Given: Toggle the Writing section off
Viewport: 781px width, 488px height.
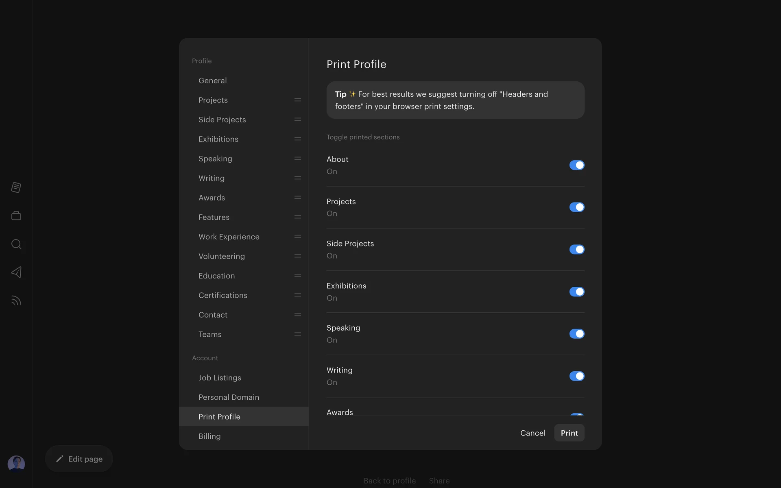Looking at the screenshot, I should coord(576,376).
